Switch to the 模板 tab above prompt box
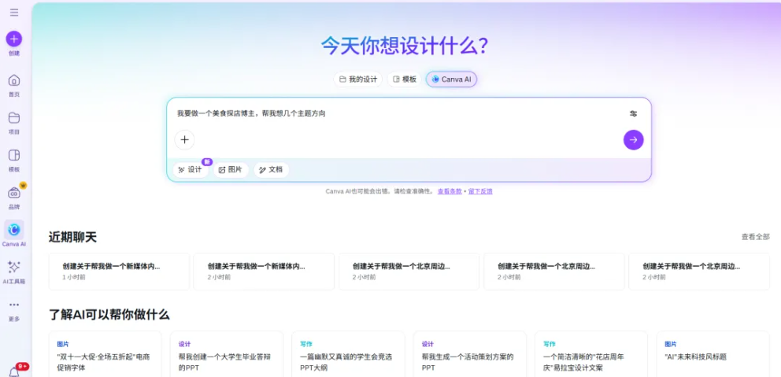This screenshot has width=781, height=377. [404, 79]
